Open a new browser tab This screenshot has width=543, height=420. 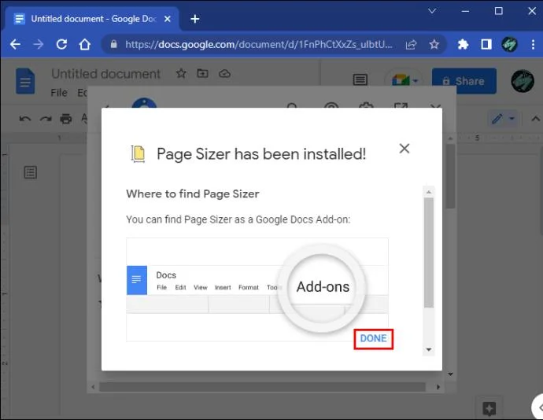click(x=195, y=19)
